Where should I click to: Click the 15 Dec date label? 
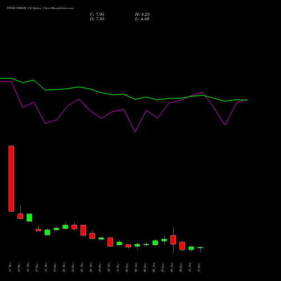[19, 267]
